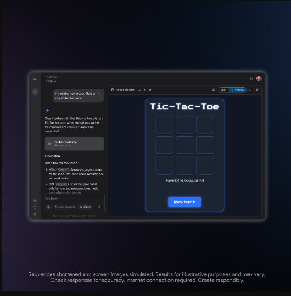Open activity history in sidebar
This screenshot has height=296, width=291.
[x=35, y=207]
